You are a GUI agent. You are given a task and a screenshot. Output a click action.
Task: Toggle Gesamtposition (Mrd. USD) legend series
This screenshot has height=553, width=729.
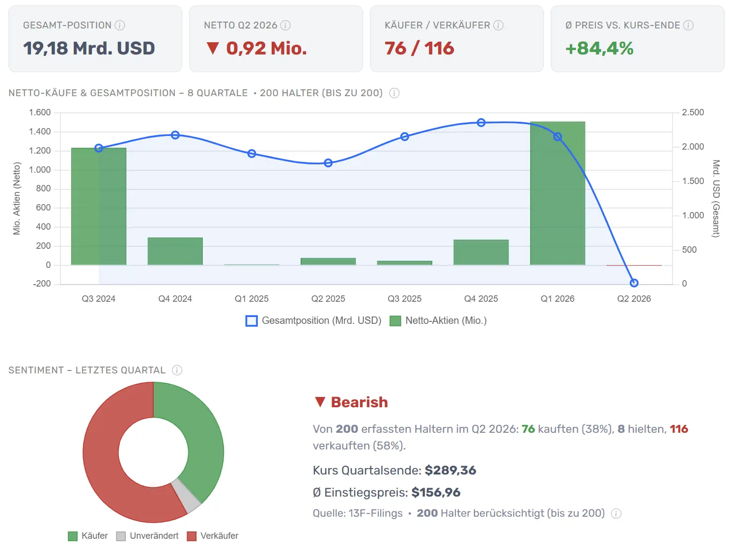[x=313, y=321]
